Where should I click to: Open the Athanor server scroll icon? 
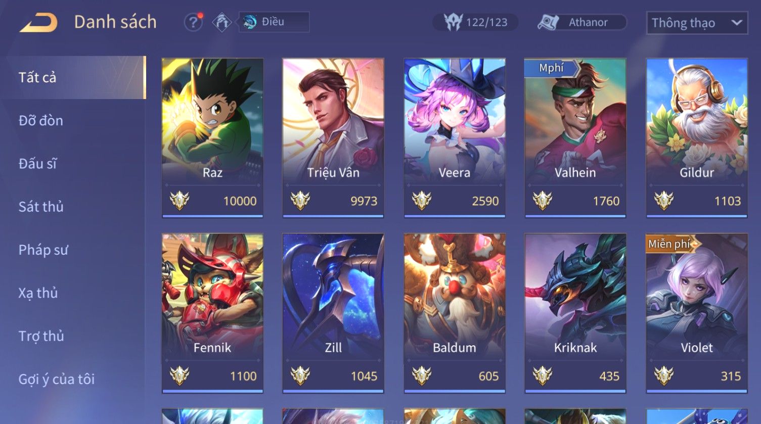pos(548,22)
